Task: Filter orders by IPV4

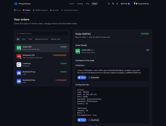Action: tap(24, 39)
